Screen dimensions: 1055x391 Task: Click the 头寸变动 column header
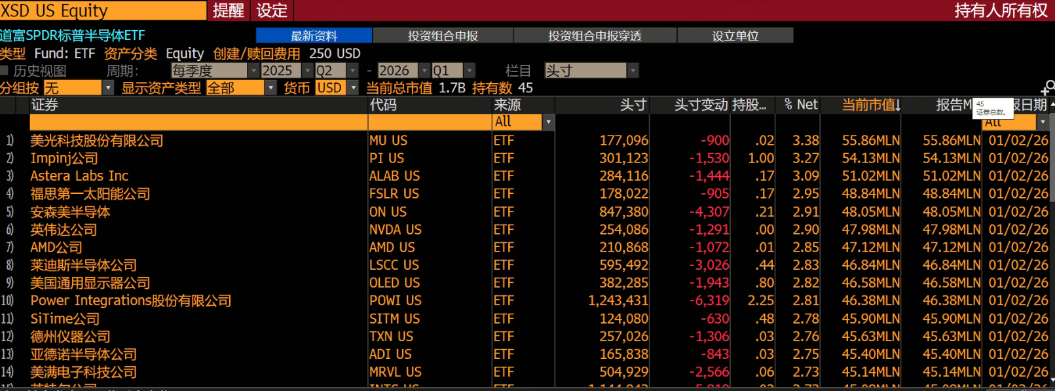(701, 105)
